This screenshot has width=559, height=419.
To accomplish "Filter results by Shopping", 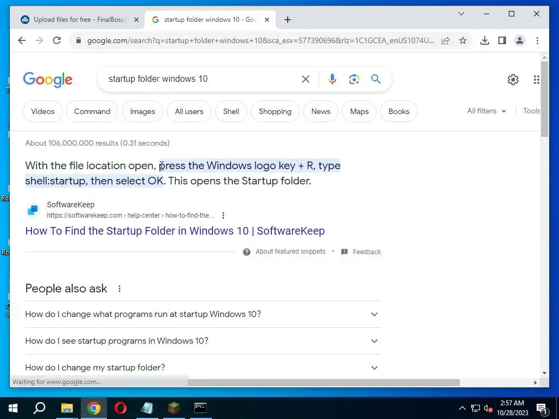I will click(275, 111).
